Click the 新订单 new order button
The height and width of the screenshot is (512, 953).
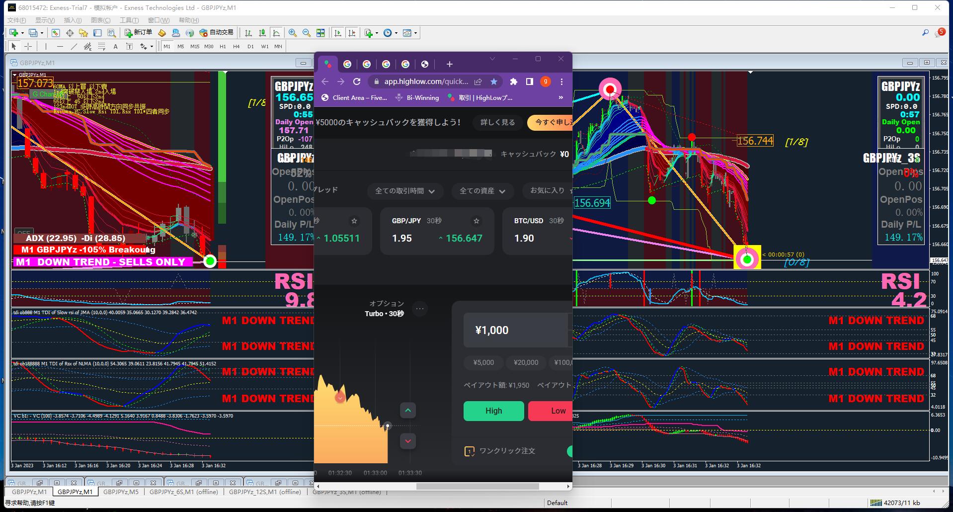138,33
